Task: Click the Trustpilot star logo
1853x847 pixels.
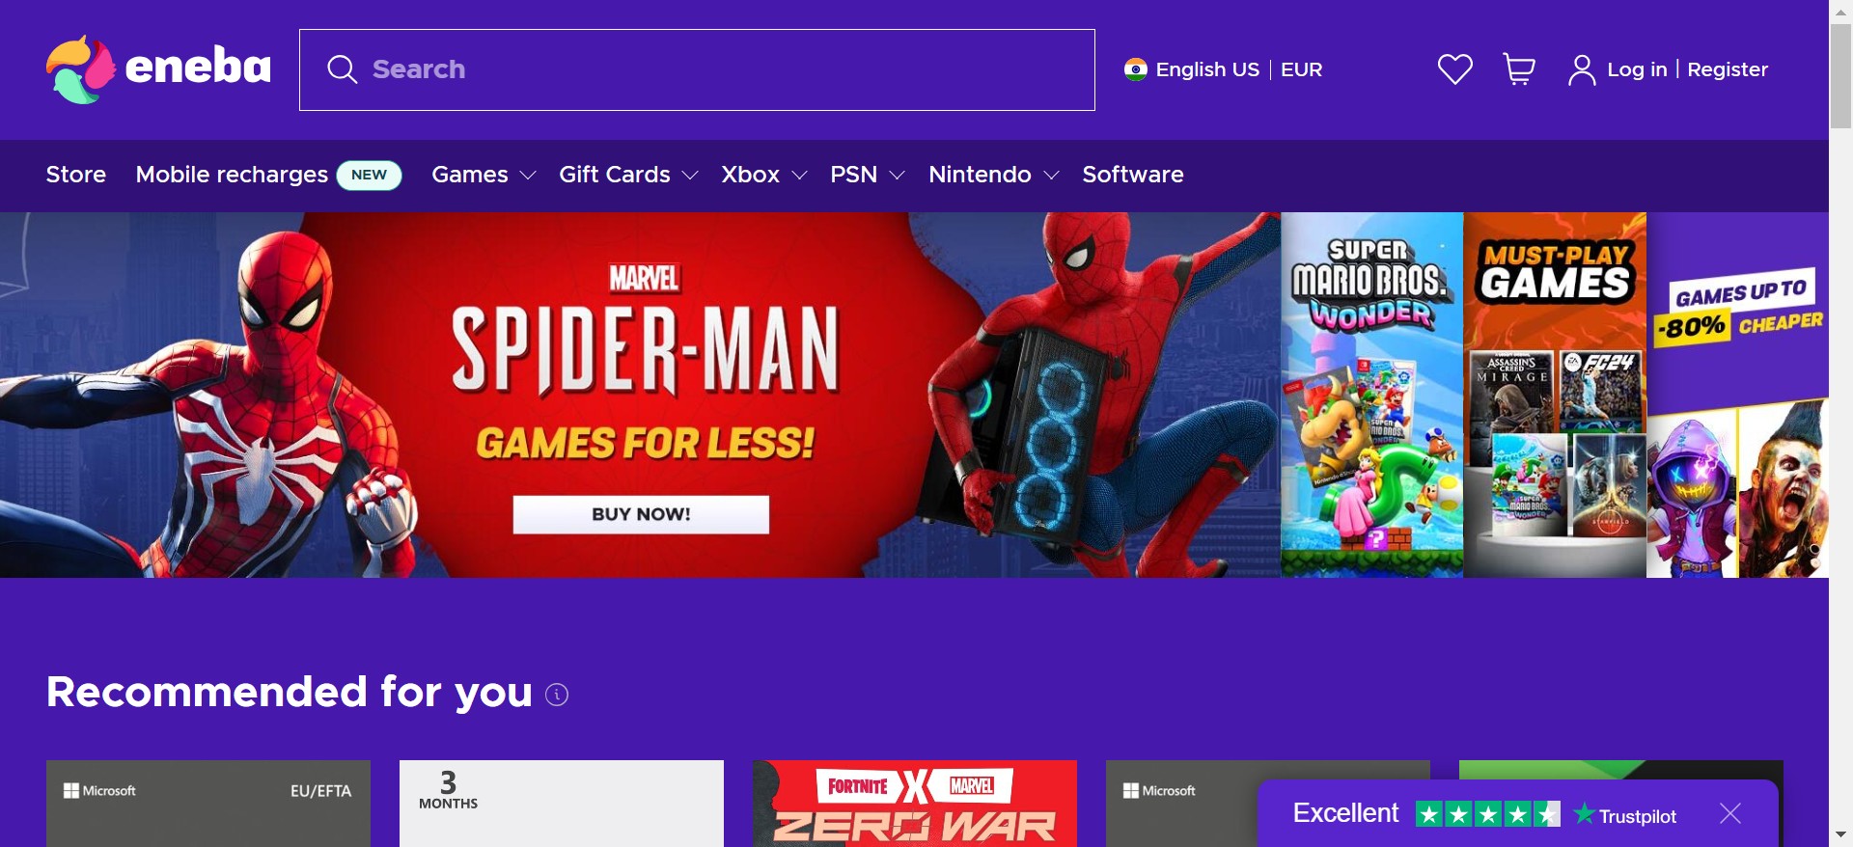Action: (x=1584, y=814)
